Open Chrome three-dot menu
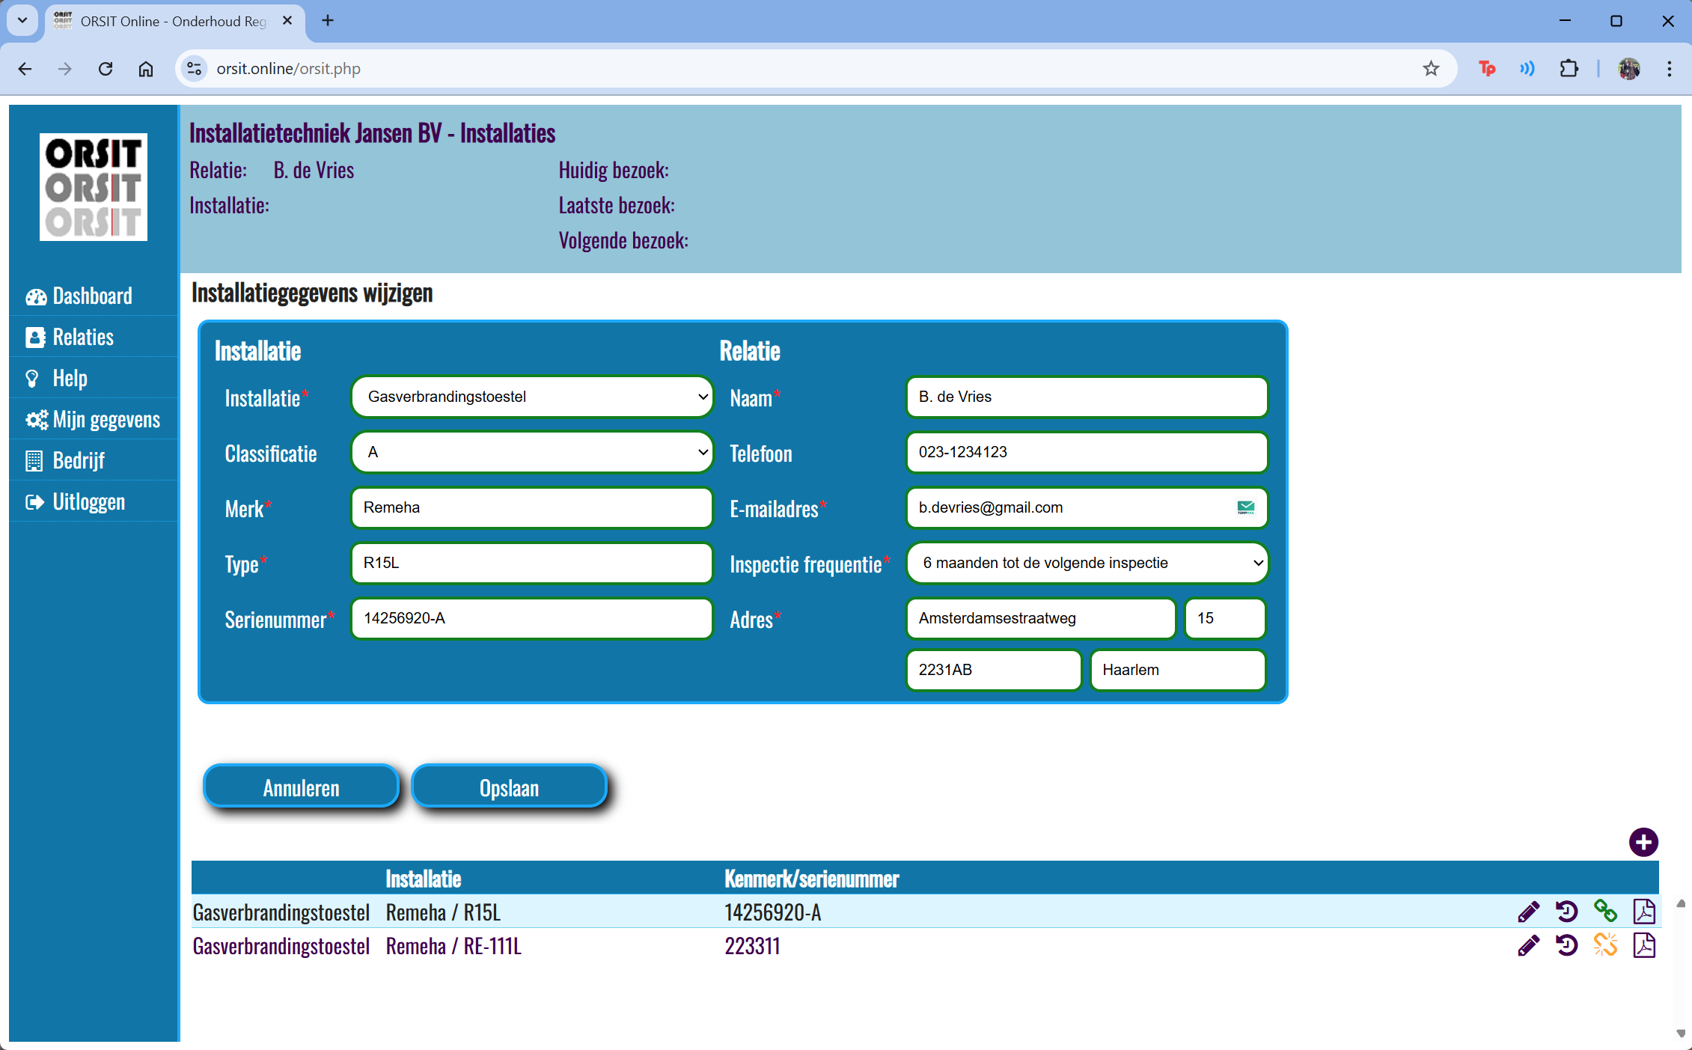 (1670, 69)
